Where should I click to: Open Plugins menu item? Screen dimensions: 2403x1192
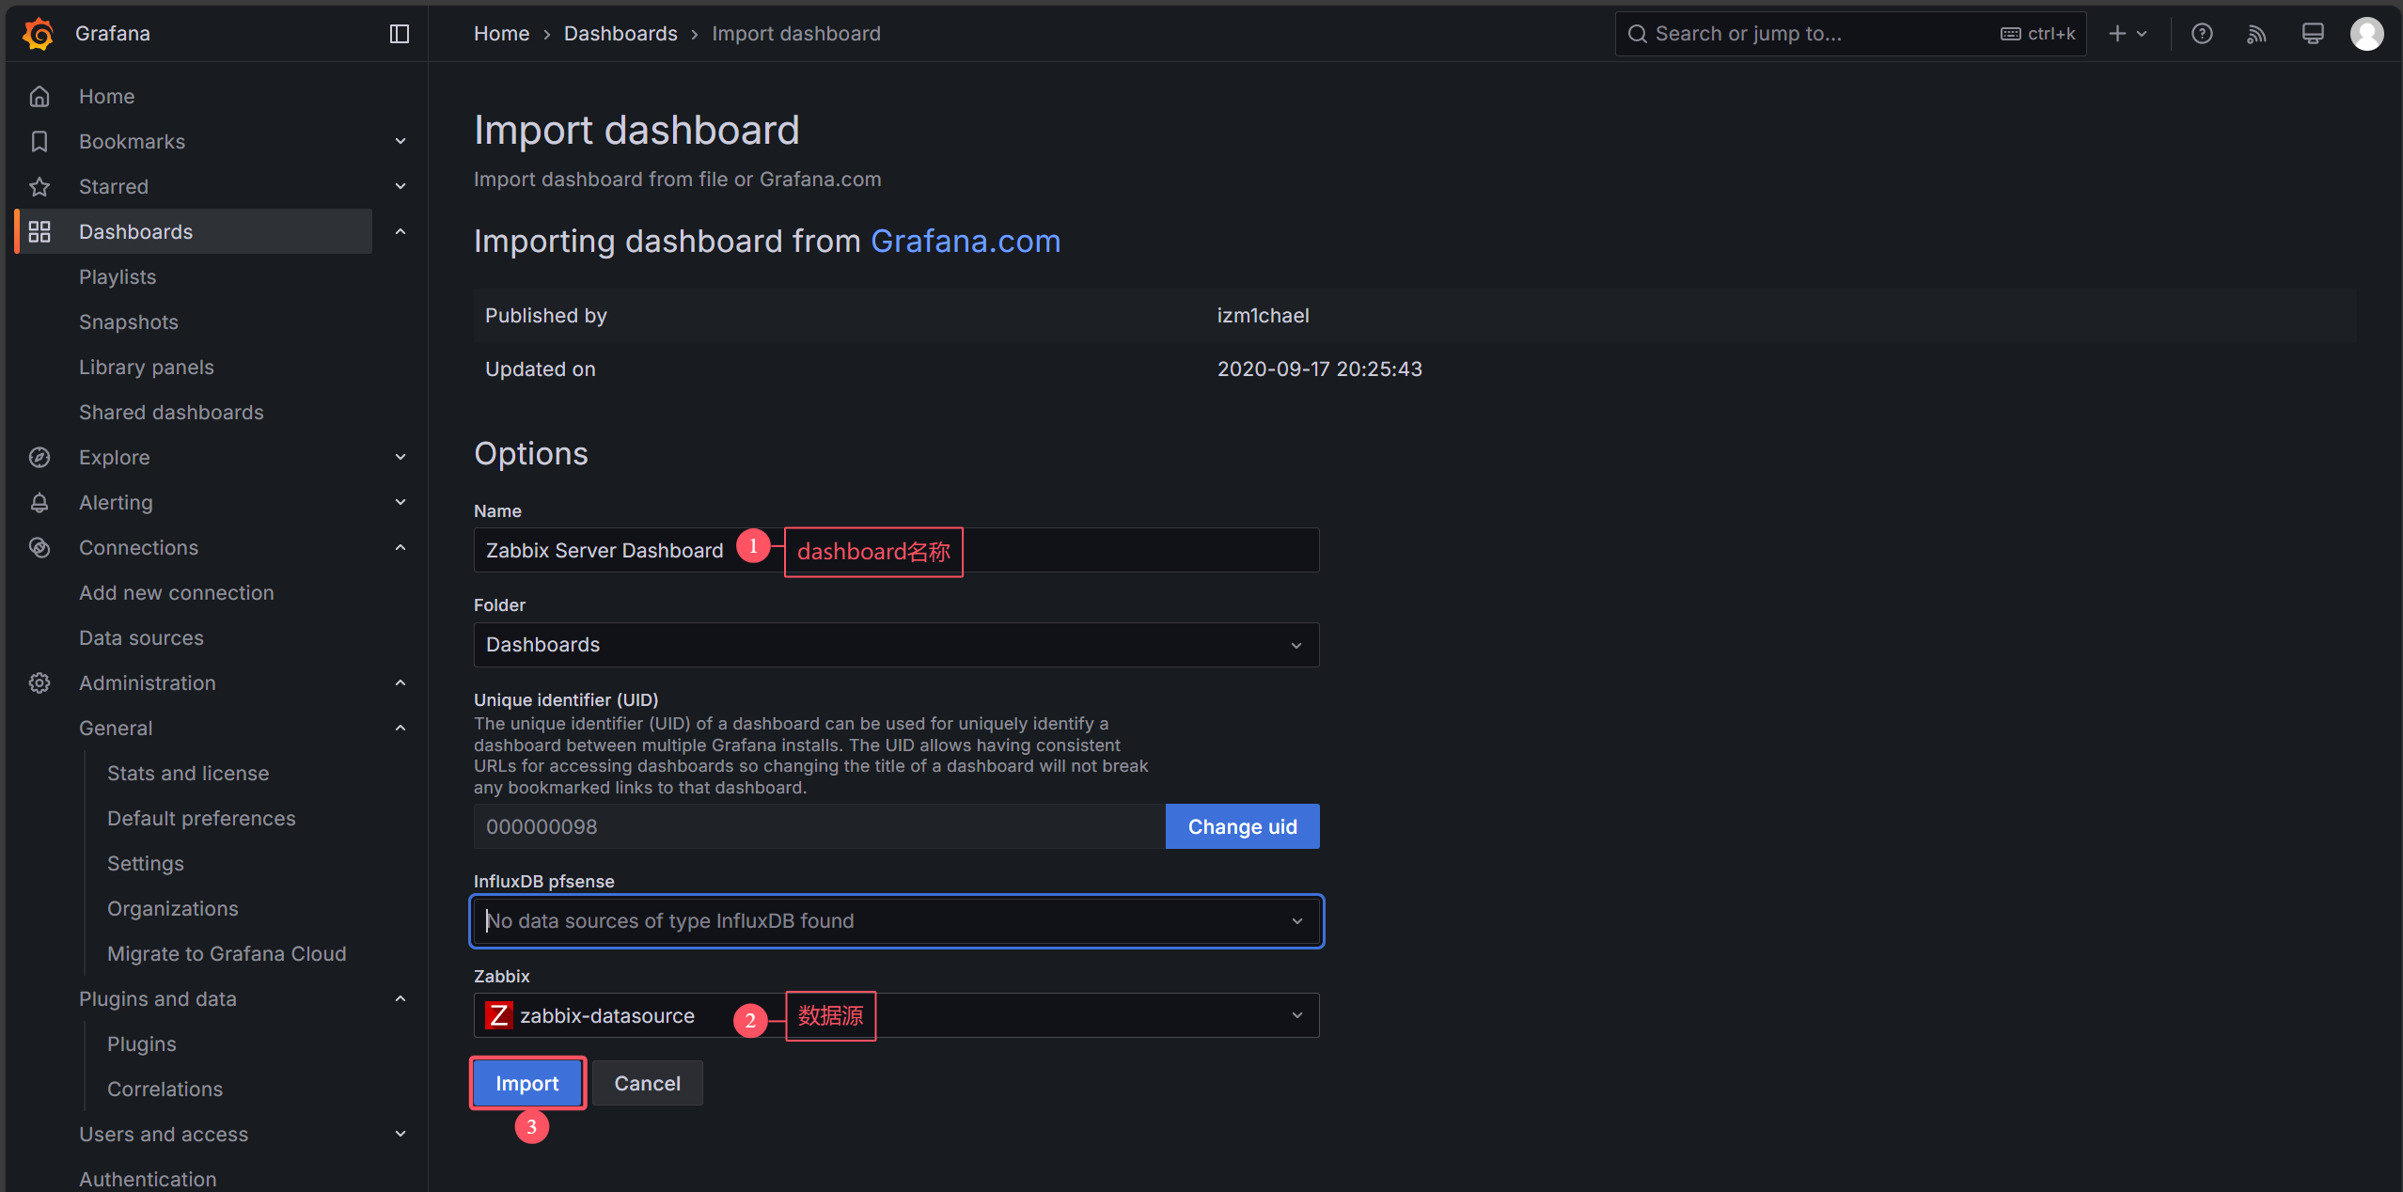click(x=142, y=1043)
